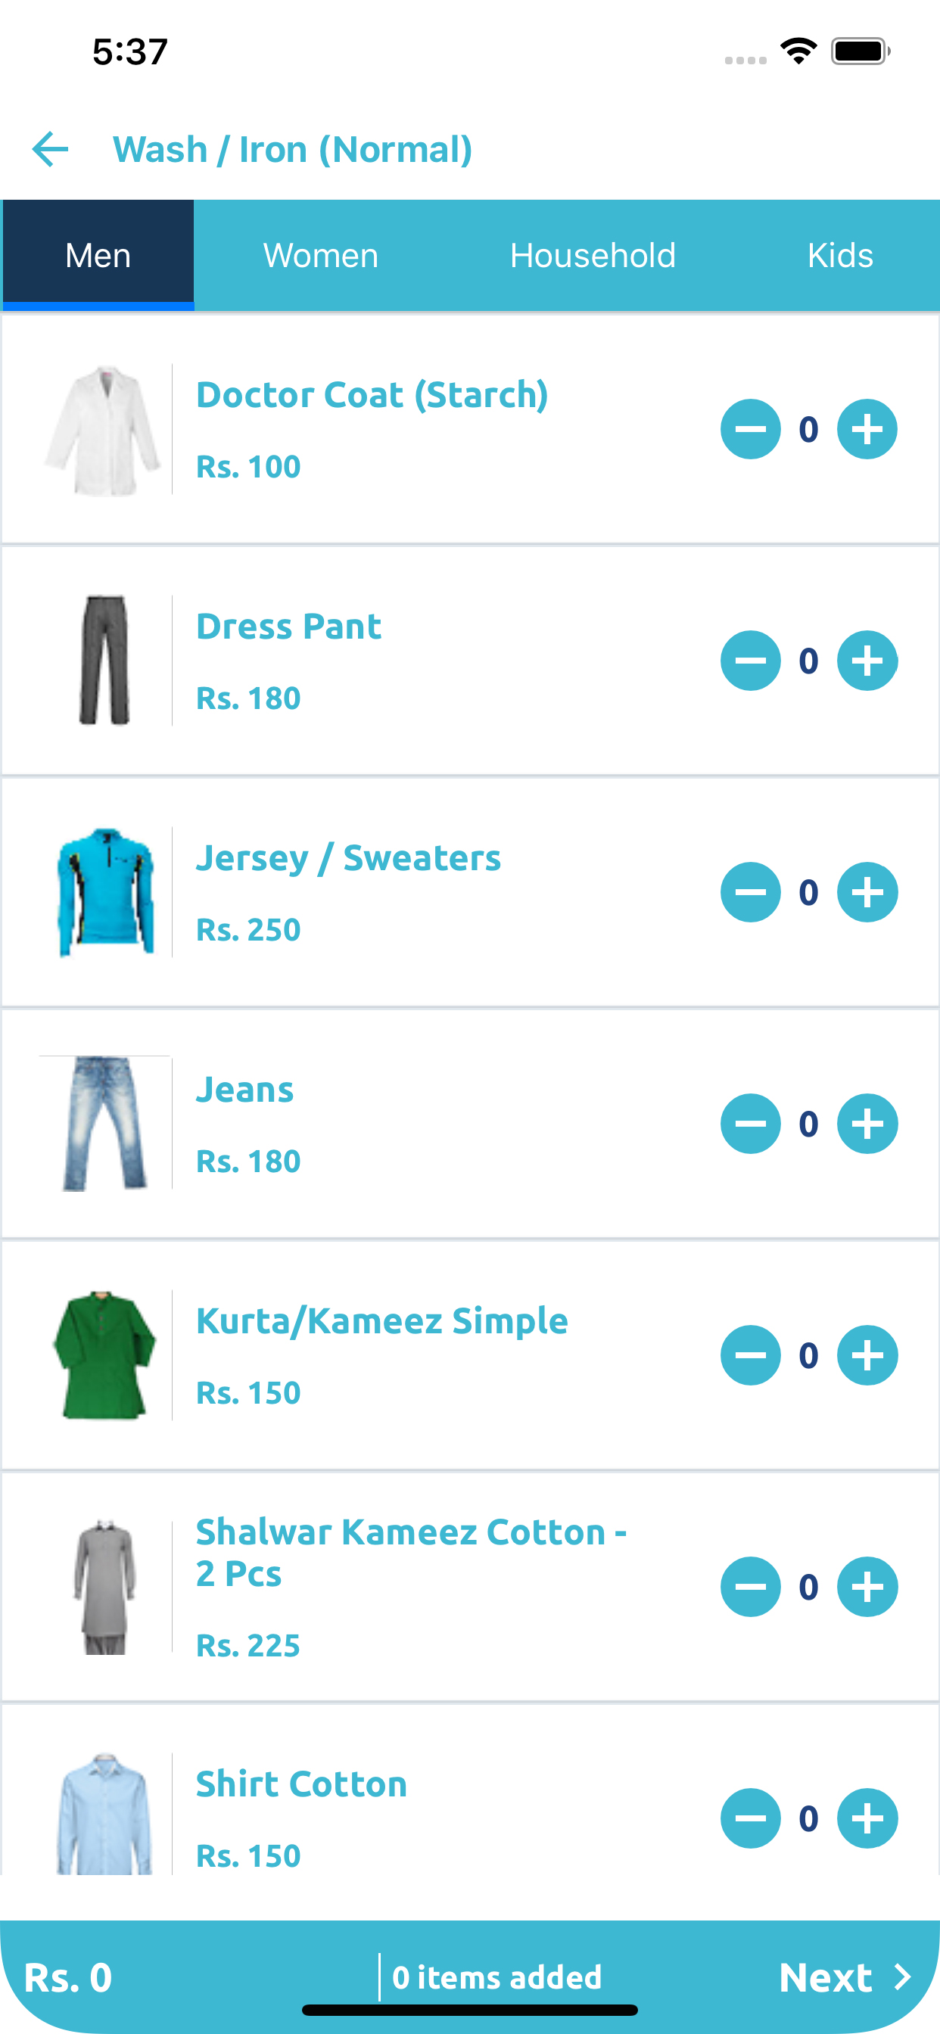Screen dimensions: 940x2034
Task: Increase Doctor Coat (Starch) quantity with plus
Action: coord(867,430)
